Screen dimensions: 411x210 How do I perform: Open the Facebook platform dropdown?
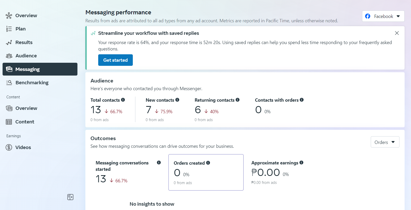383,16
